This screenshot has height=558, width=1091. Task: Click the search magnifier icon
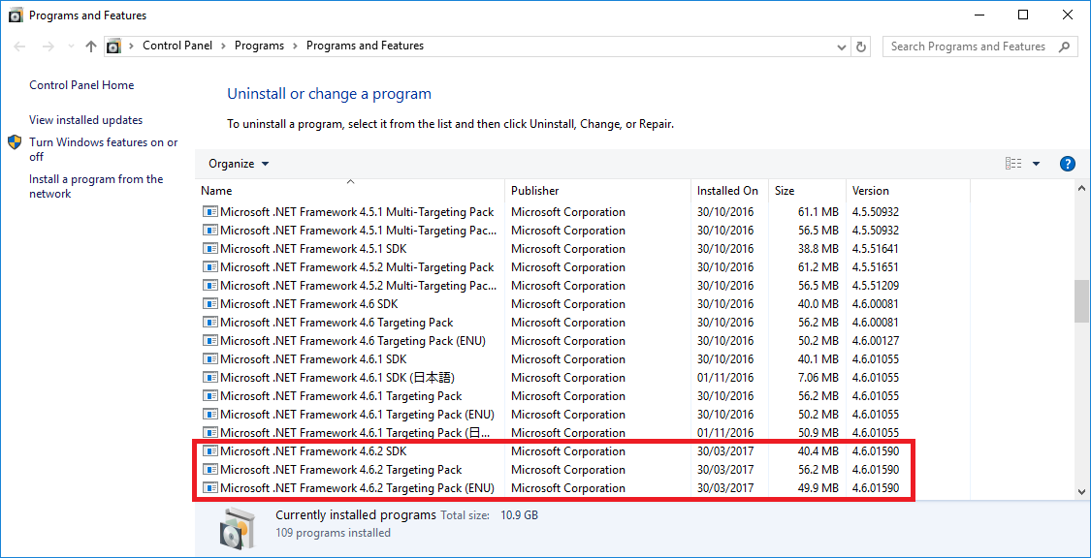coord(1064,46)
